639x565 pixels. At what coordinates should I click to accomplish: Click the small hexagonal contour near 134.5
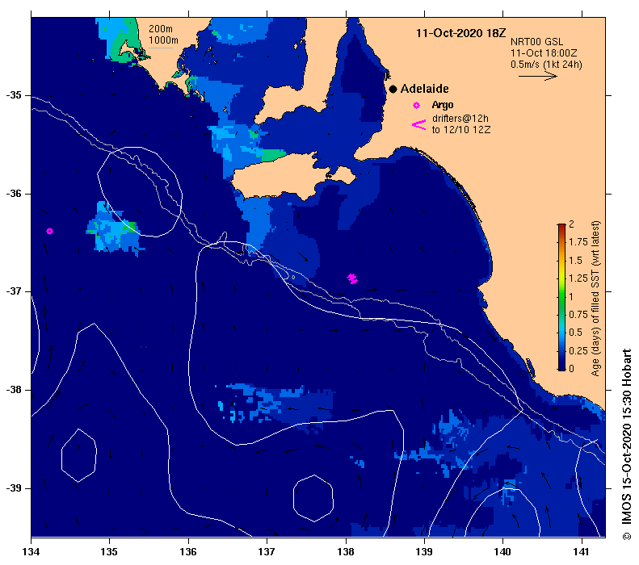point(78,455)
